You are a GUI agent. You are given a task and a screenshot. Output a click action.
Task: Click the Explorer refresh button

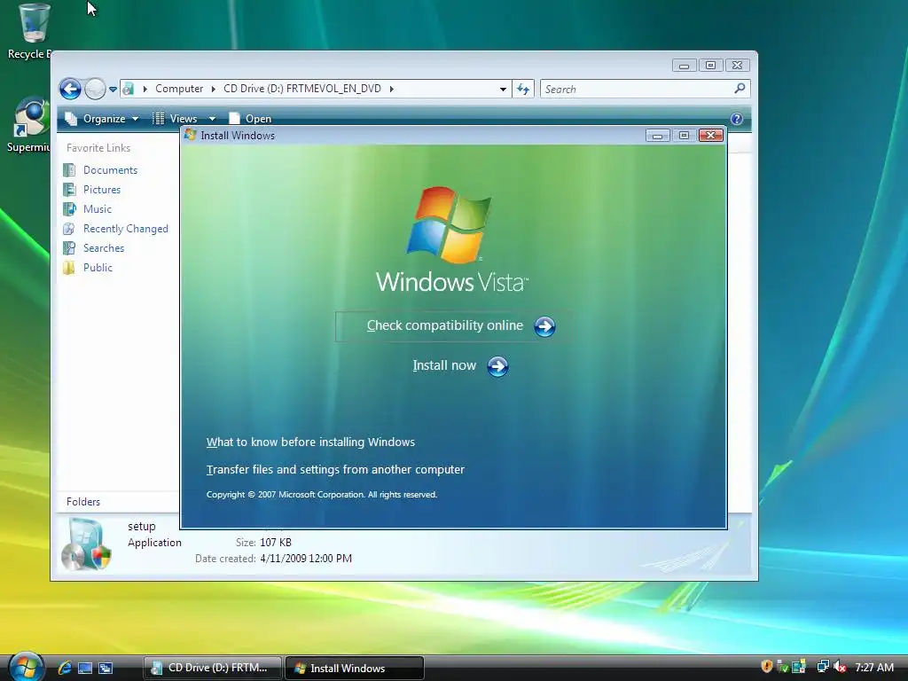pos(523,90)
